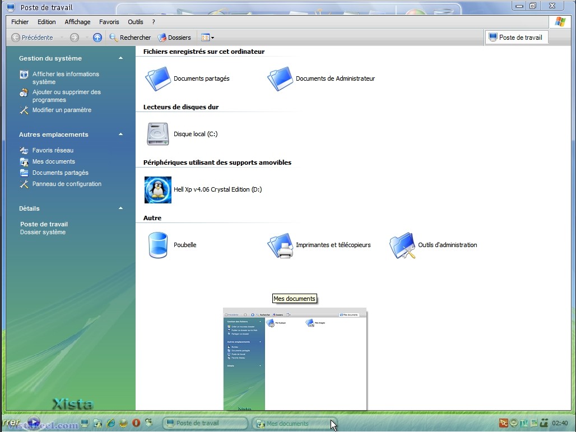Click the monitor icon in Quick Launch

click(x=85, y=423)
